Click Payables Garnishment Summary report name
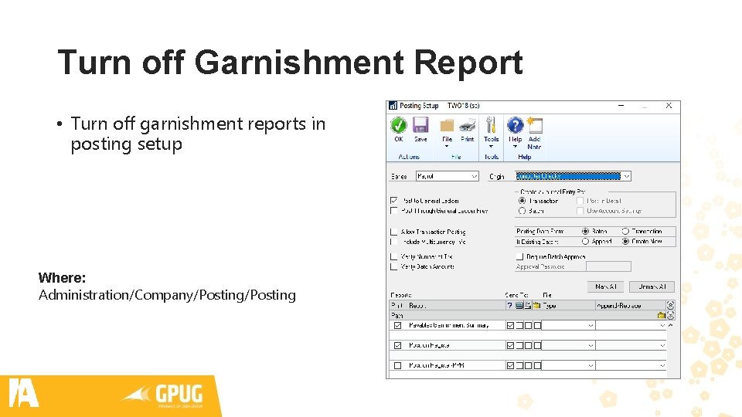The height and width of the screenshot is (417, 742). tap(448, 325)
